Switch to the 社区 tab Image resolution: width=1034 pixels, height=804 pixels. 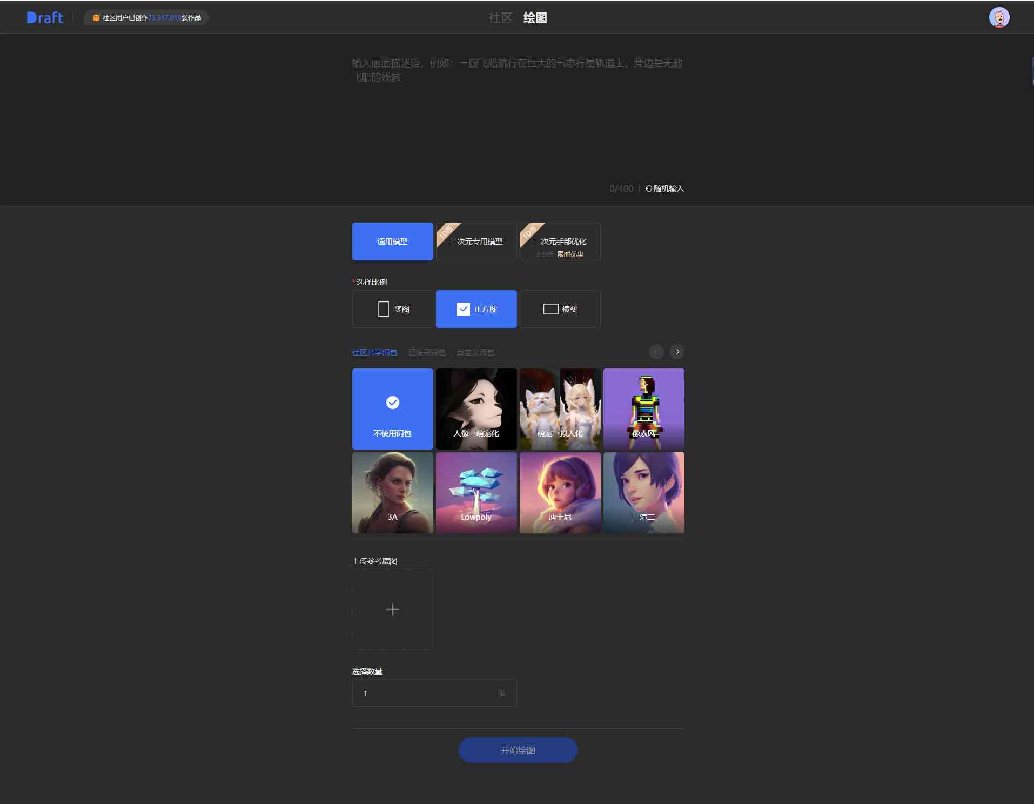[500, 17]
